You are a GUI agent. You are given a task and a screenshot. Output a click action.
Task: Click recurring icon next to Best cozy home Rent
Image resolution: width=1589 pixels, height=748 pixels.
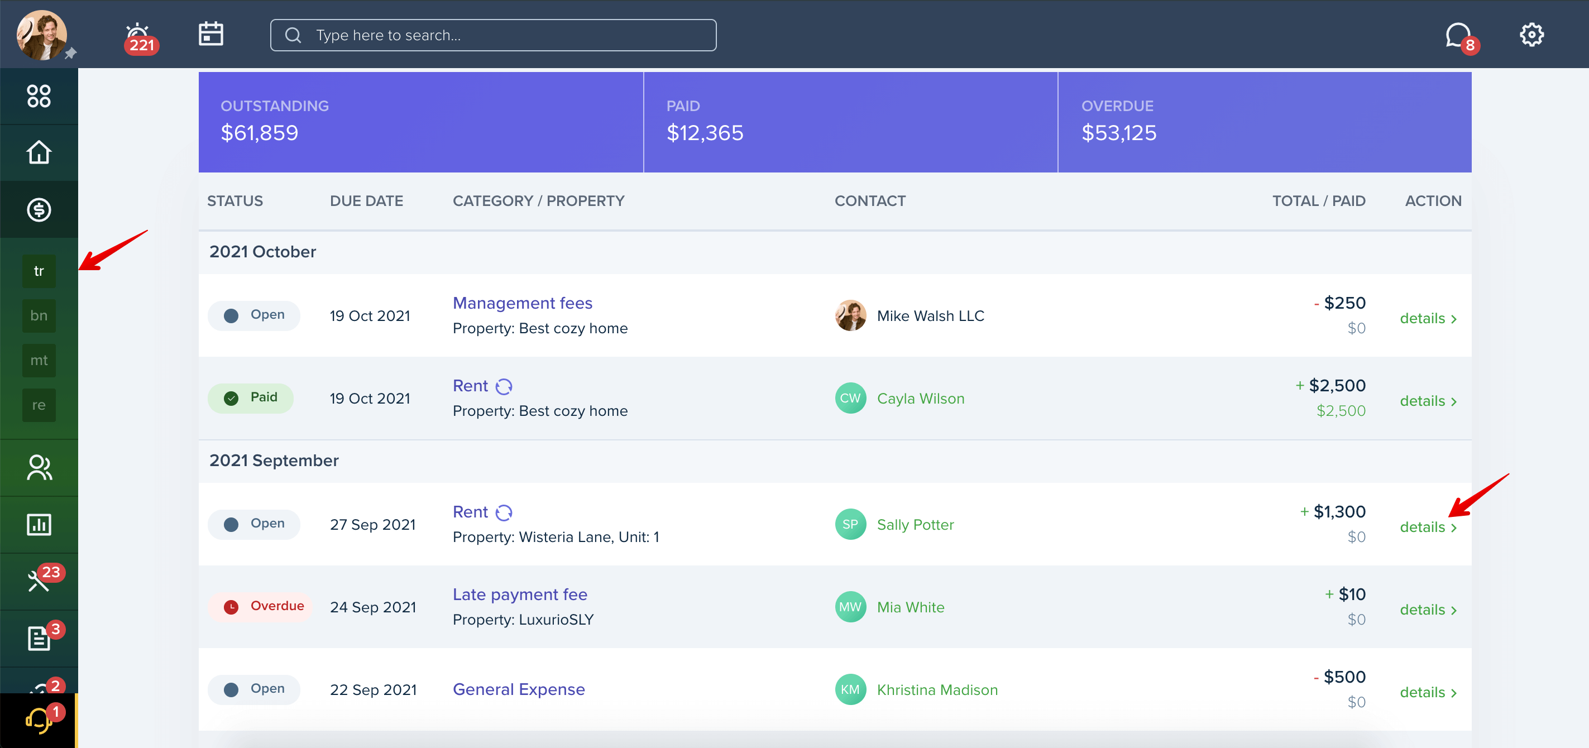tap(504, 387)
